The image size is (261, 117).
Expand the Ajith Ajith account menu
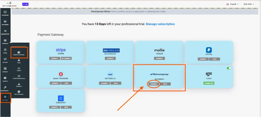249,4
